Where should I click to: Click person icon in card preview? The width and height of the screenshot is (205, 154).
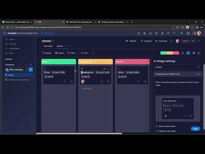(x=166, y=116)
